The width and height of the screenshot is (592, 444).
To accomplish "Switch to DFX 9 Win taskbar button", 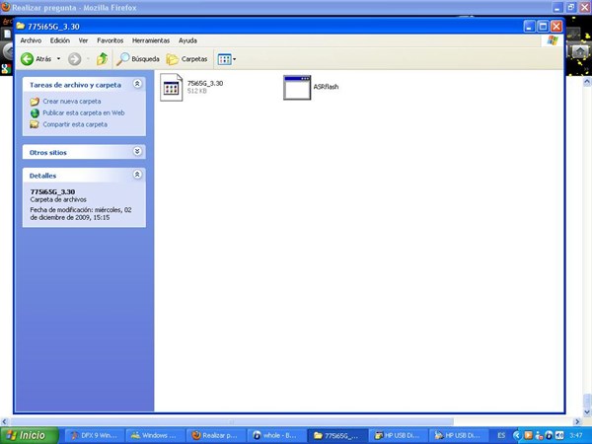I will click(95, 435).
